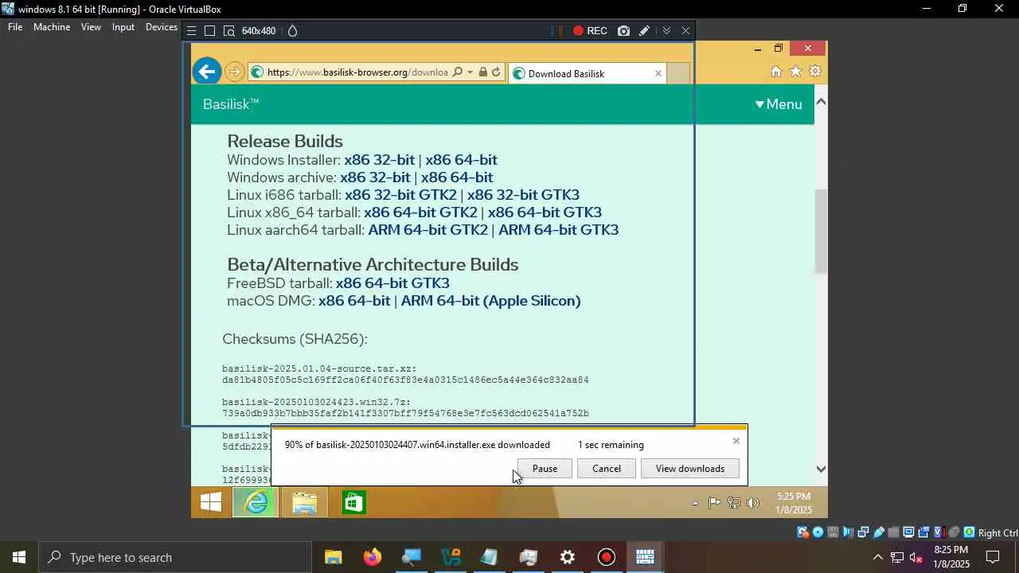Open VirtualBox Input menu
This screenshot has width=1019, height=573.
point(123,27)
